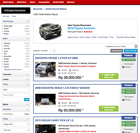The height and width of the screenshot is (133, 140).
Task: Click Simpan save icon for Daihatsu Espass
Action: coord(123,67)
